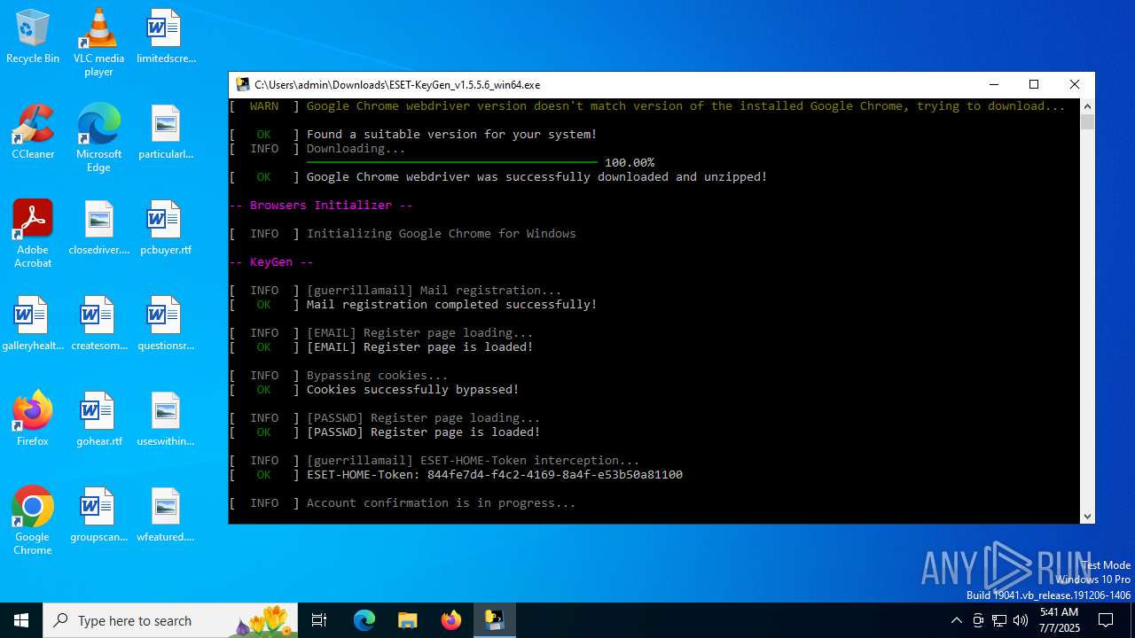
Task: Open the Windows Start menu
Action: 21,620
